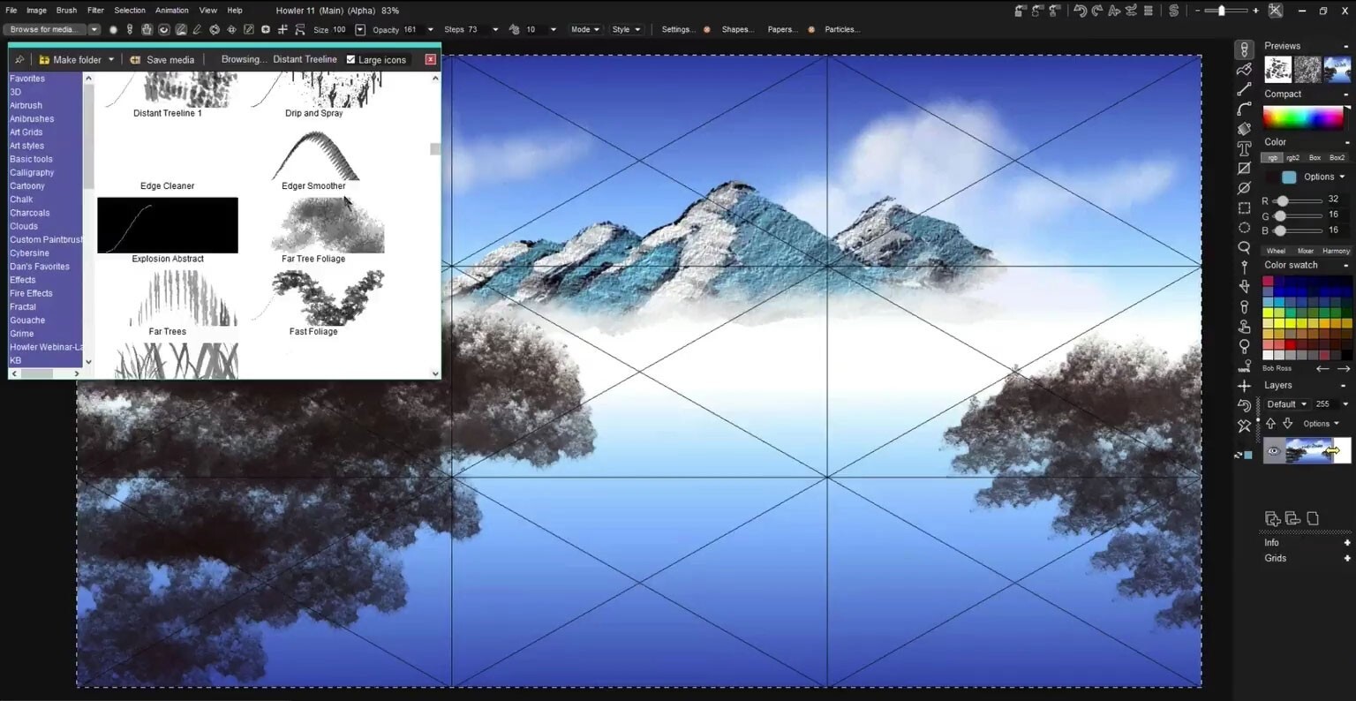The image size is (1356, 701).
Task: Open the Steps value dropdown
Action: 494,29
